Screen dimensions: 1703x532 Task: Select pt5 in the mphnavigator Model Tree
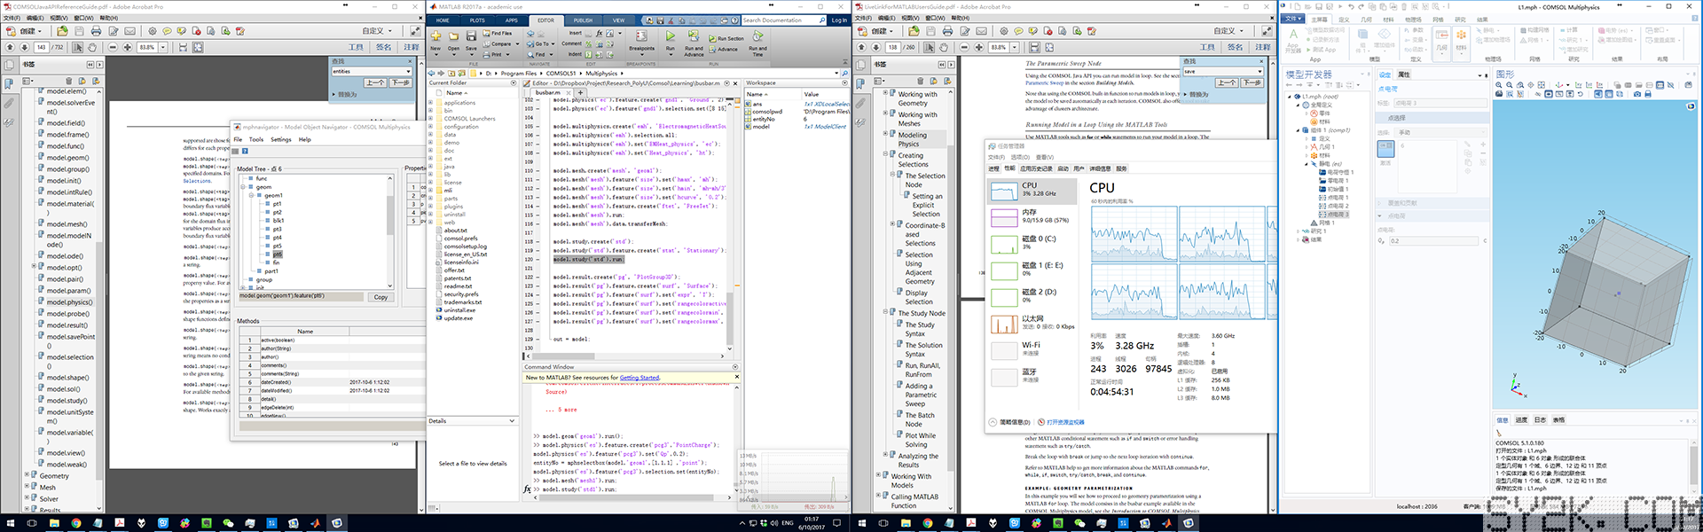(x=277, y=246)
